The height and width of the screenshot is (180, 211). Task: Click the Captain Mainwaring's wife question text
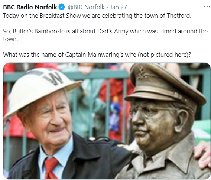point(97,55)
